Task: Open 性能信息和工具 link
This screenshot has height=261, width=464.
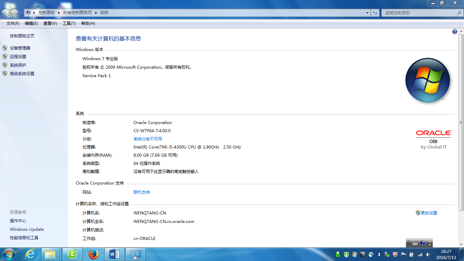Action: click(24, 238)
